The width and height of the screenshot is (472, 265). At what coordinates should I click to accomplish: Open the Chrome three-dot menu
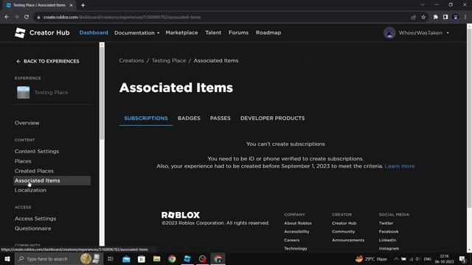(x=465, y=17)
